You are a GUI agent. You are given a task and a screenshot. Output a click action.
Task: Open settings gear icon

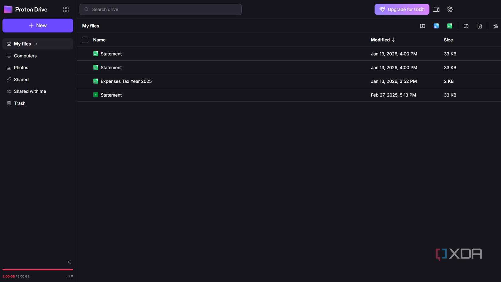pyautogui.click(x=450, y=9)
